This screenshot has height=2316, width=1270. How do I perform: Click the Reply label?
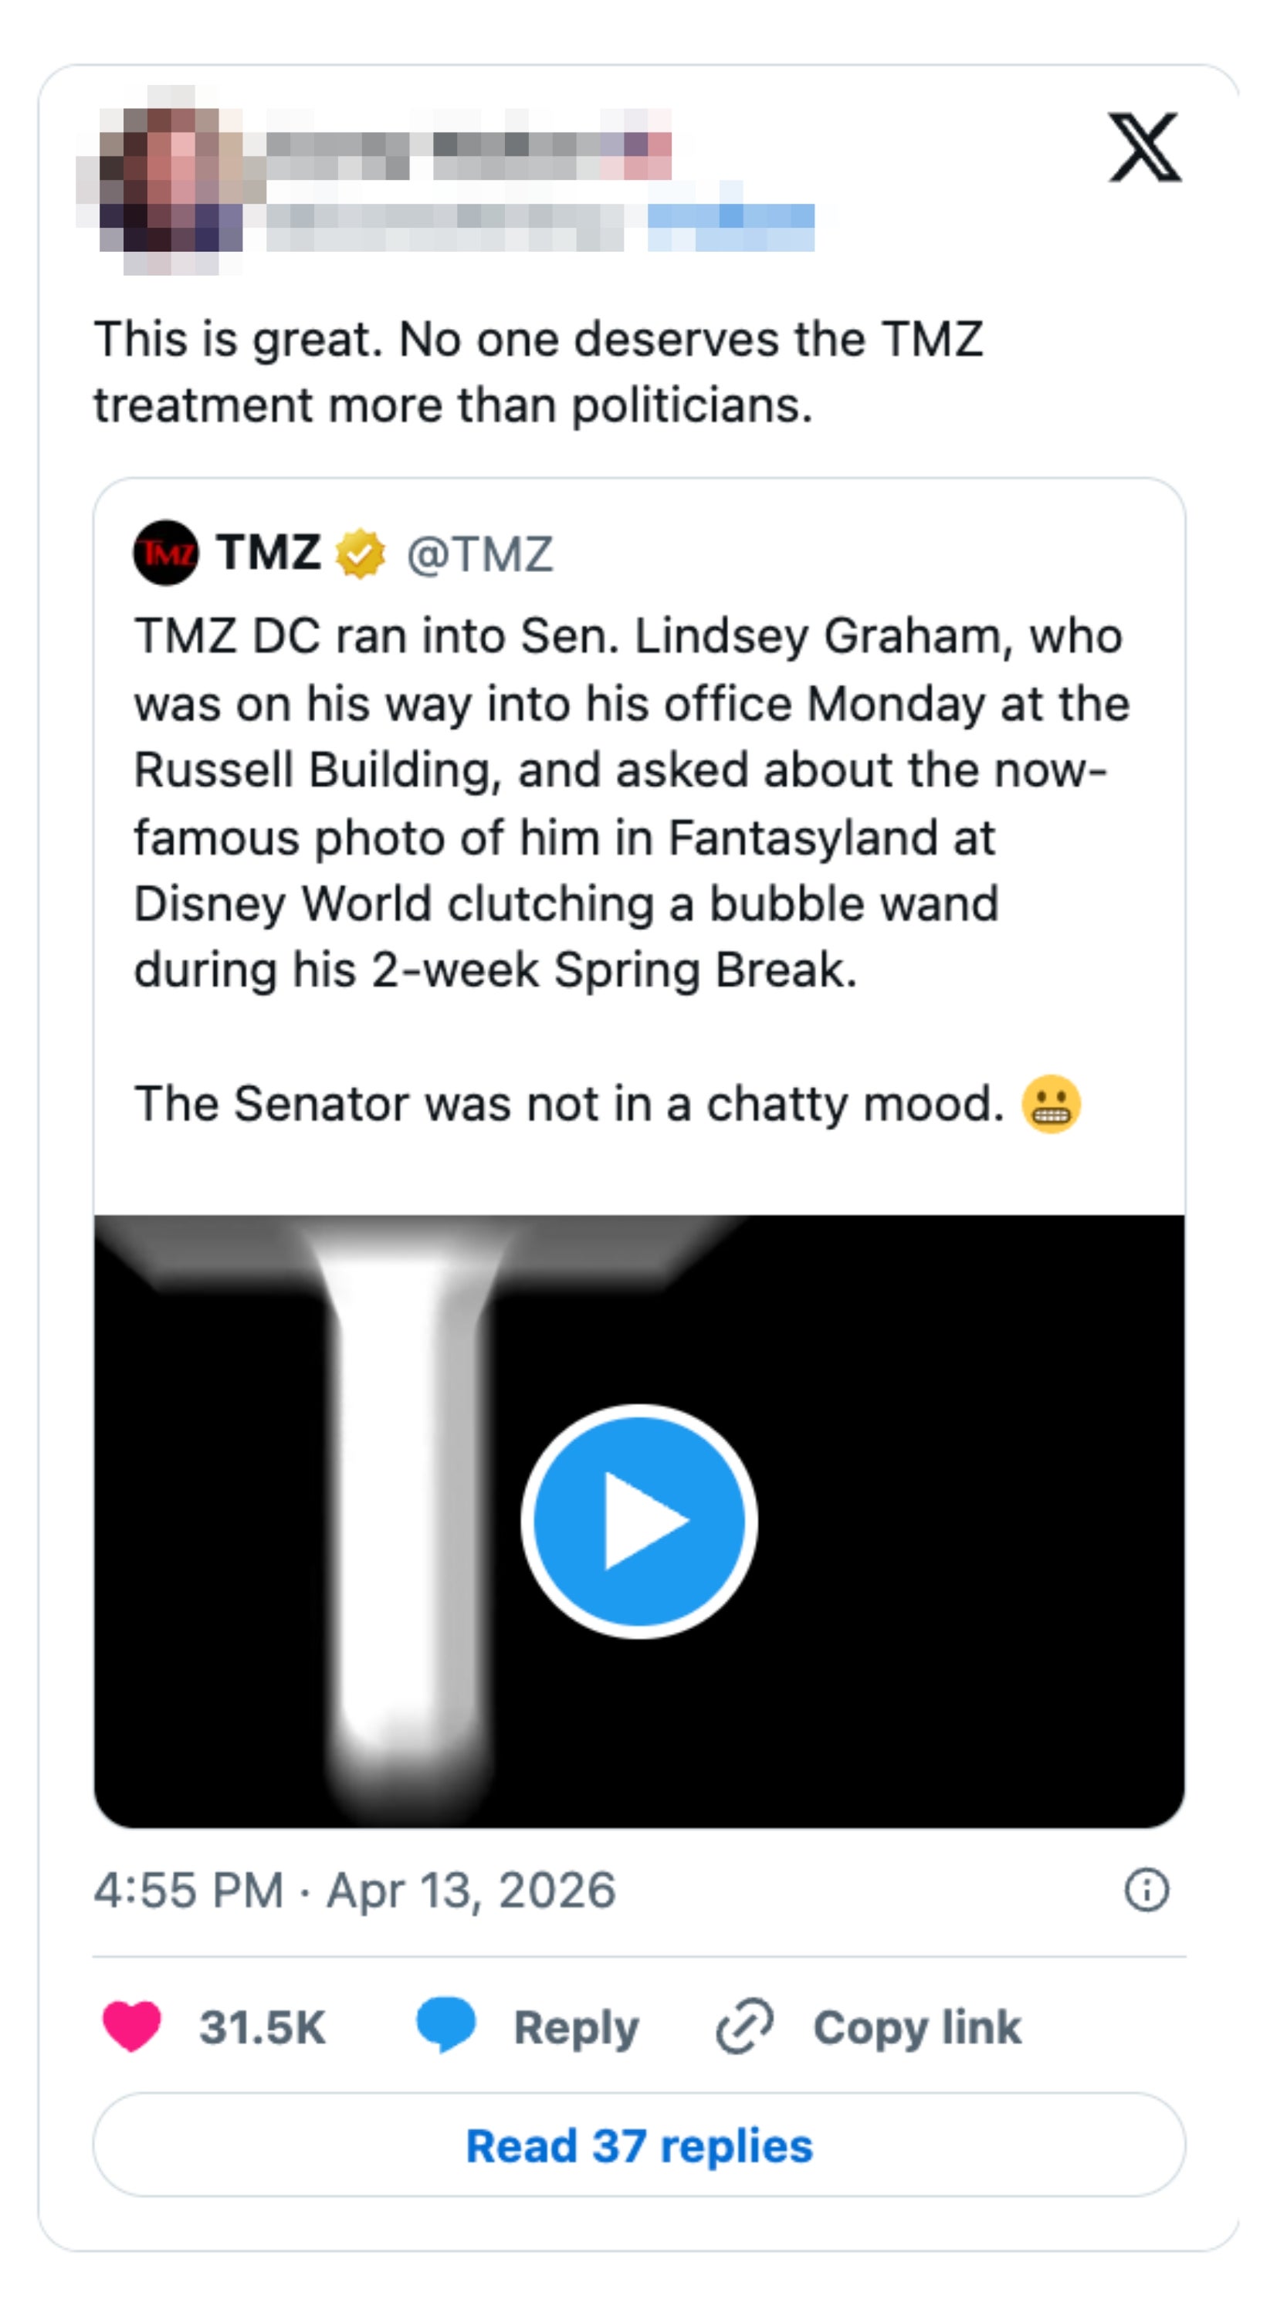point(576,2027)
